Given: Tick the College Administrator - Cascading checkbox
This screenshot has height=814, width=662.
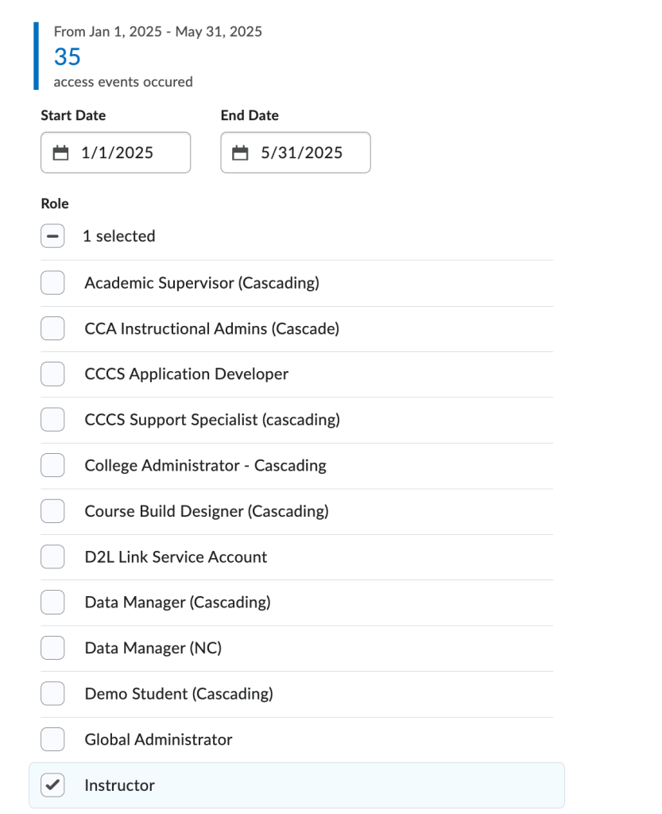Looking at the screenshot, I should 52,465.
